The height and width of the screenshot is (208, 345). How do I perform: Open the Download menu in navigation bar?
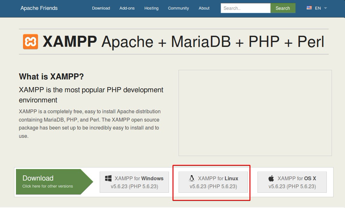click(101, 8)
